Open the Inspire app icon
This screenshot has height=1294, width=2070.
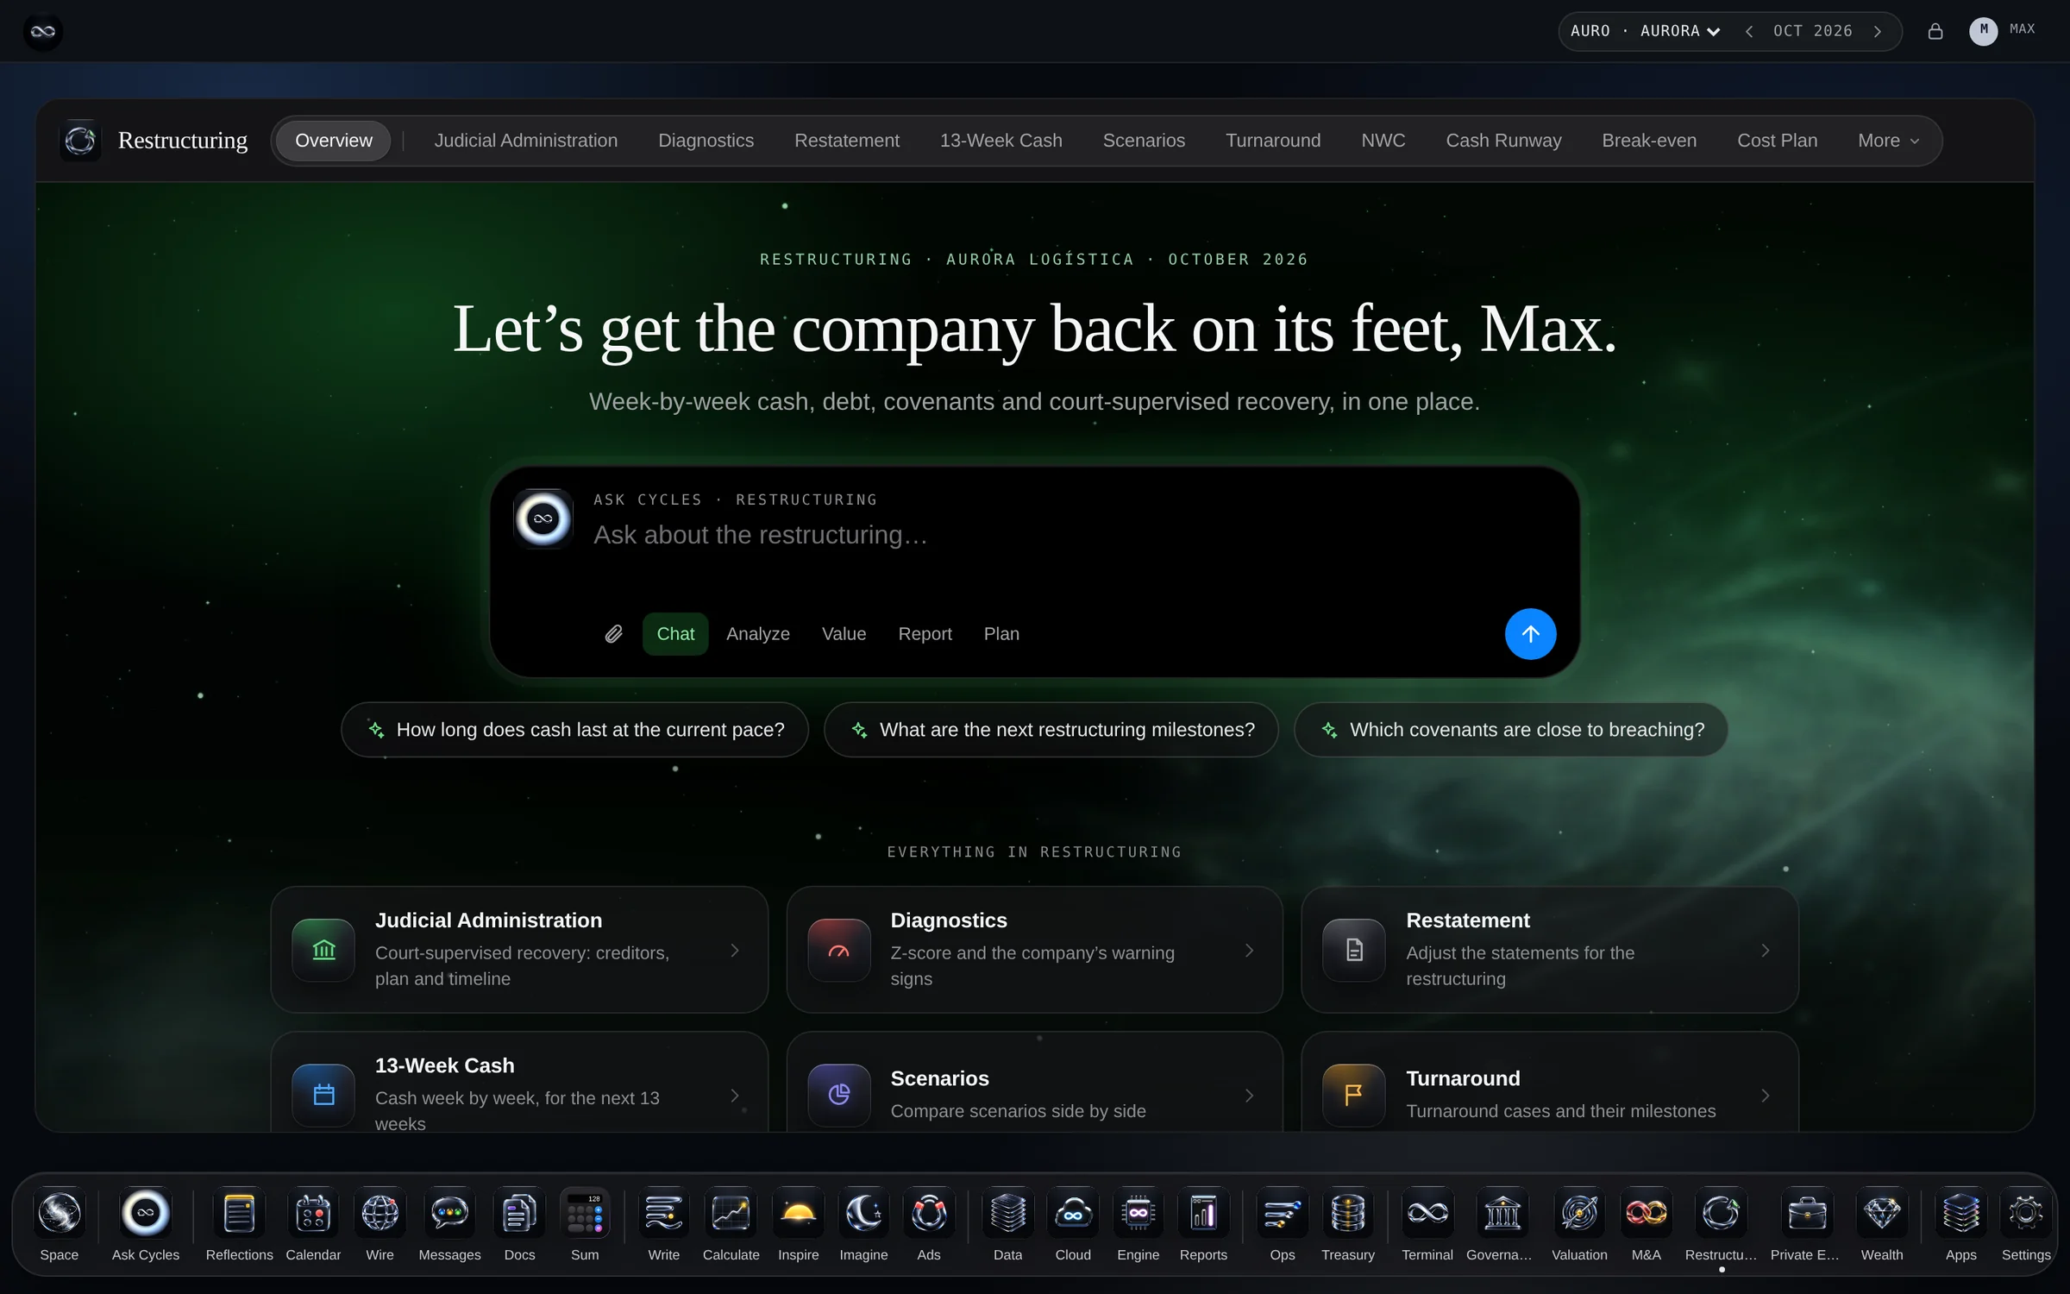798,1214
